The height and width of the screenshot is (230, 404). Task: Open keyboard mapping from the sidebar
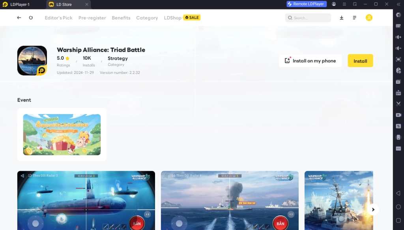(398, 26)
